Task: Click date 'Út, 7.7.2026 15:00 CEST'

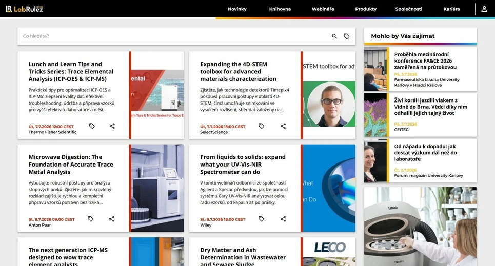Action: point(223,127)
